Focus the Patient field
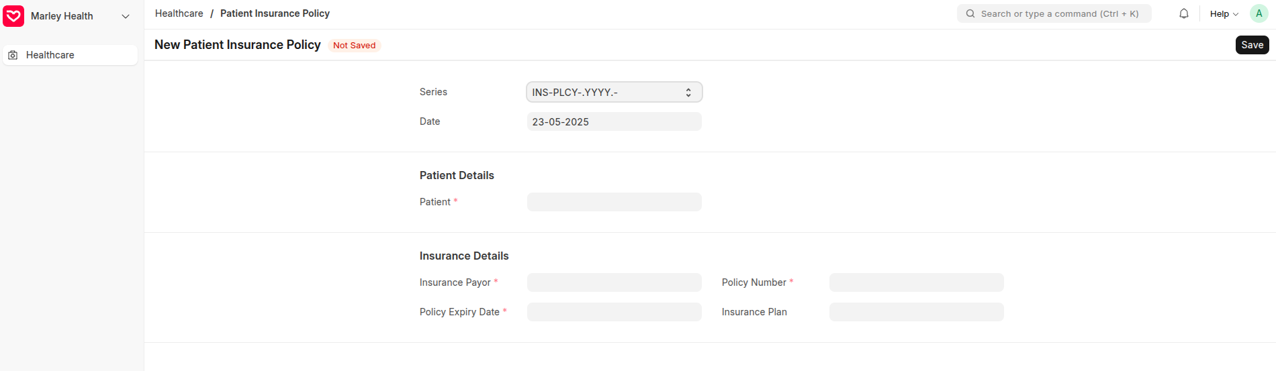Screen dimensions: 1276x371 coord(614,202)
